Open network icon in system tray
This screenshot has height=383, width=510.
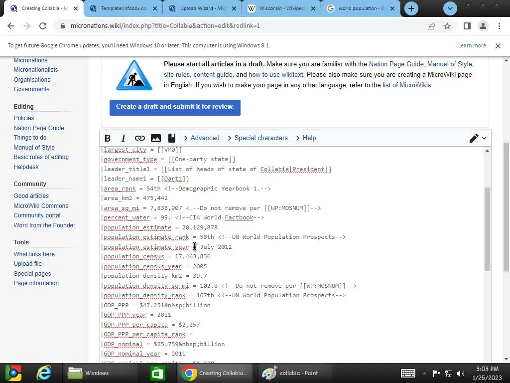[x=449, y=373]
